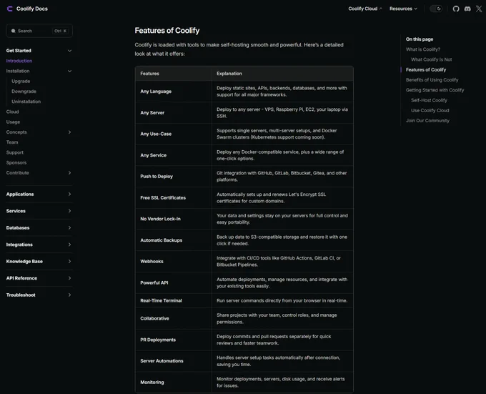
Task: Click the 'Any Server' table cell
Action: point(173,113)
